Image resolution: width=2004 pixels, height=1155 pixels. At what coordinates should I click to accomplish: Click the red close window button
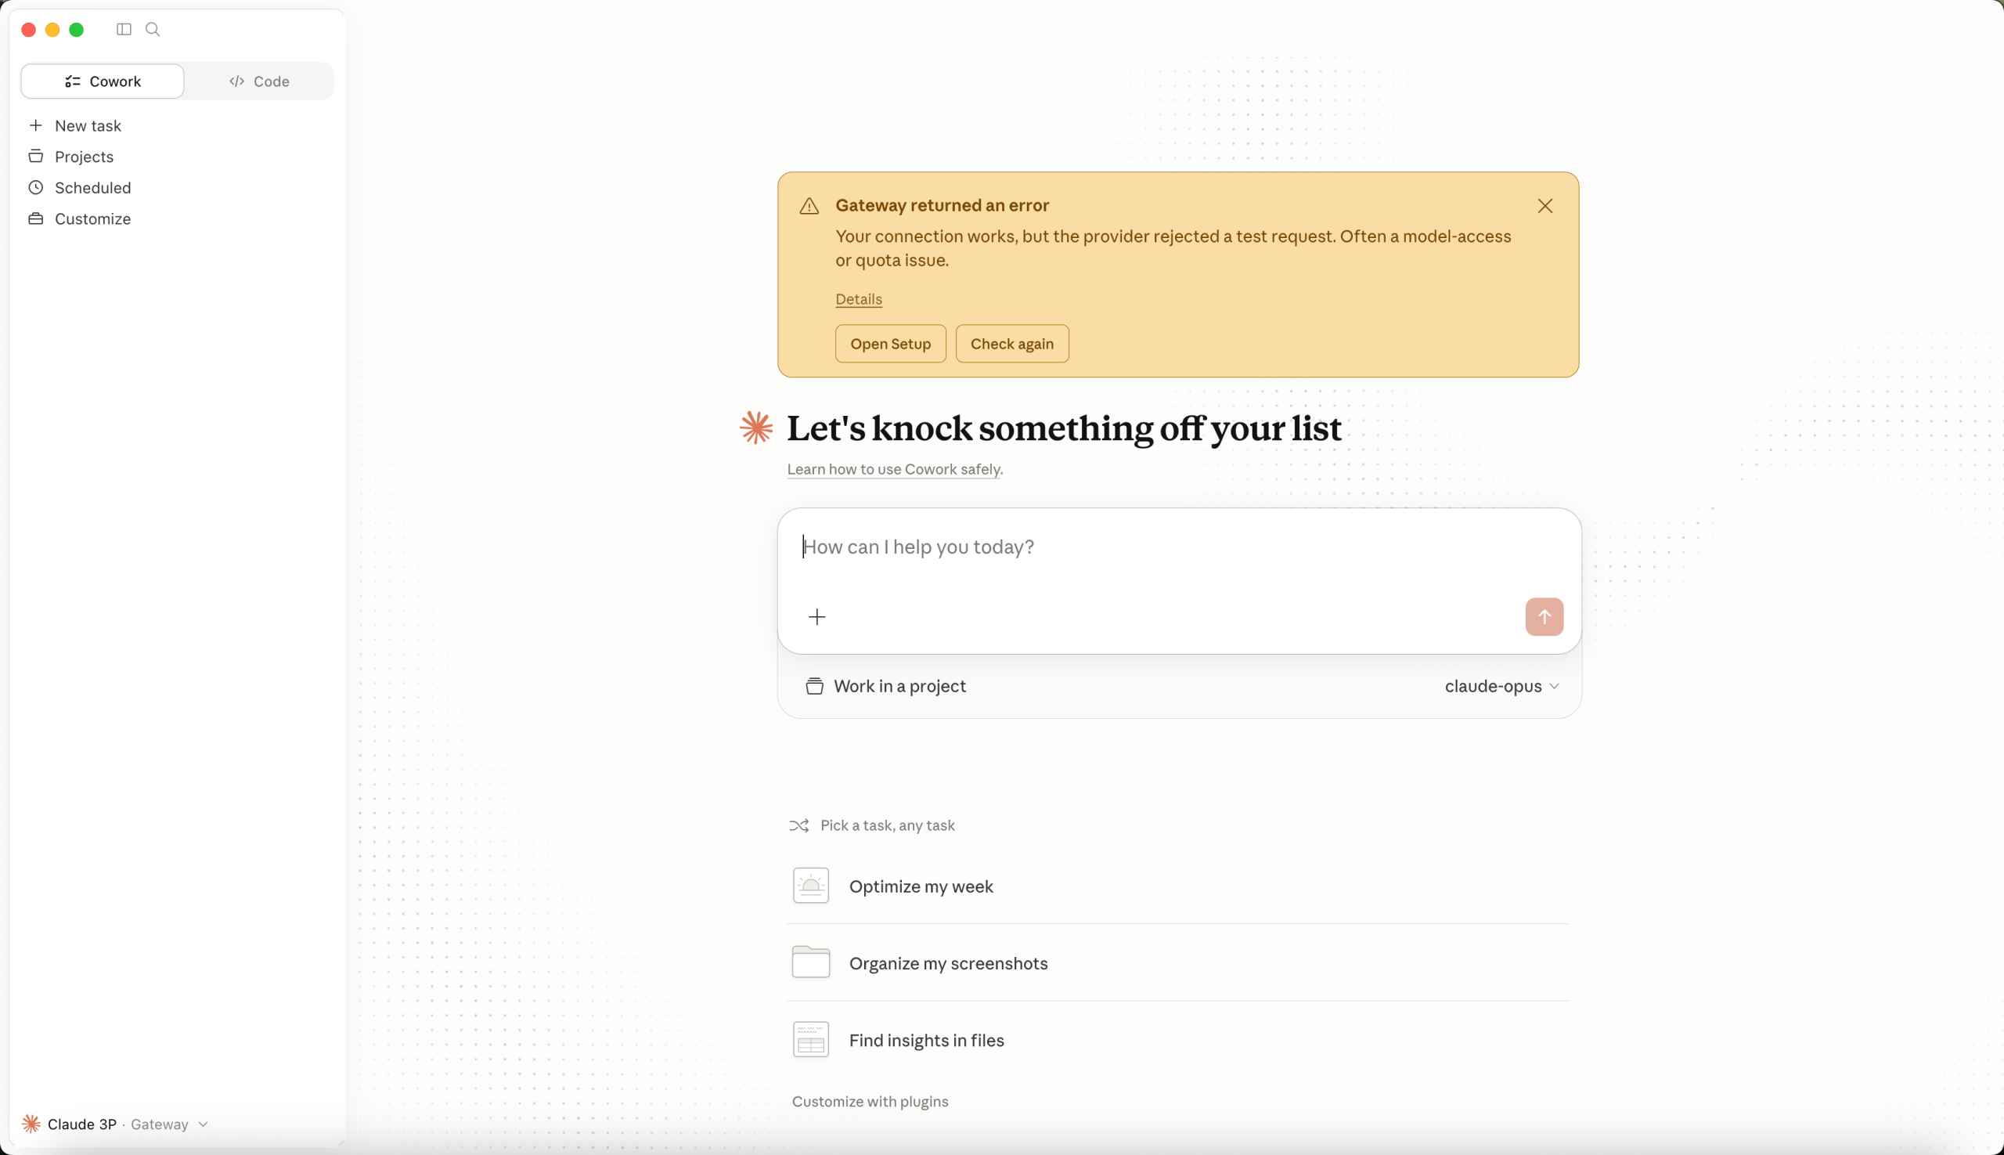click(x=28, y=29)
